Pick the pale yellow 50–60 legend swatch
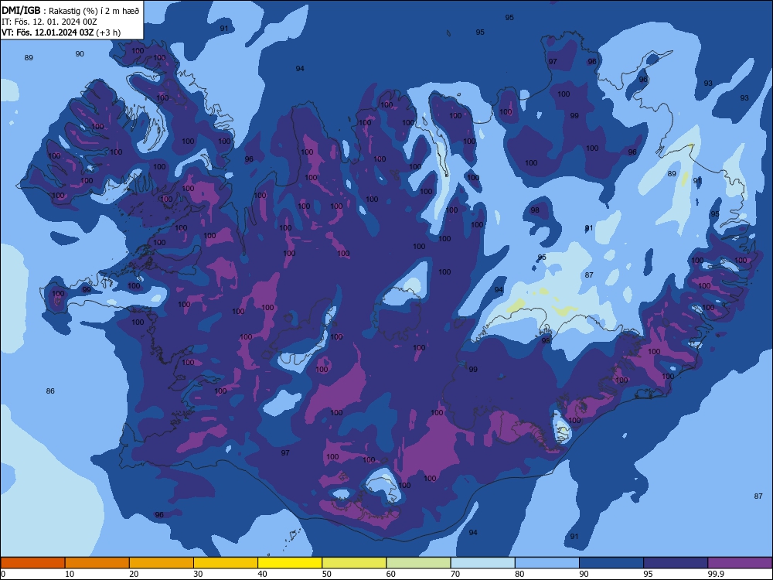The image size is (773, 580). pyautogui.click(x=354, y=563)
